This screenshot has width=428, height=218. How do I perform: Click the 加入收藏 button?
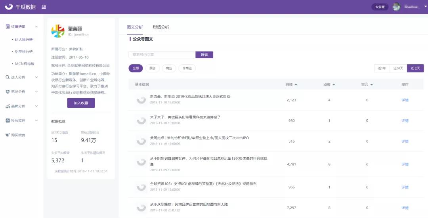(81, 103)
